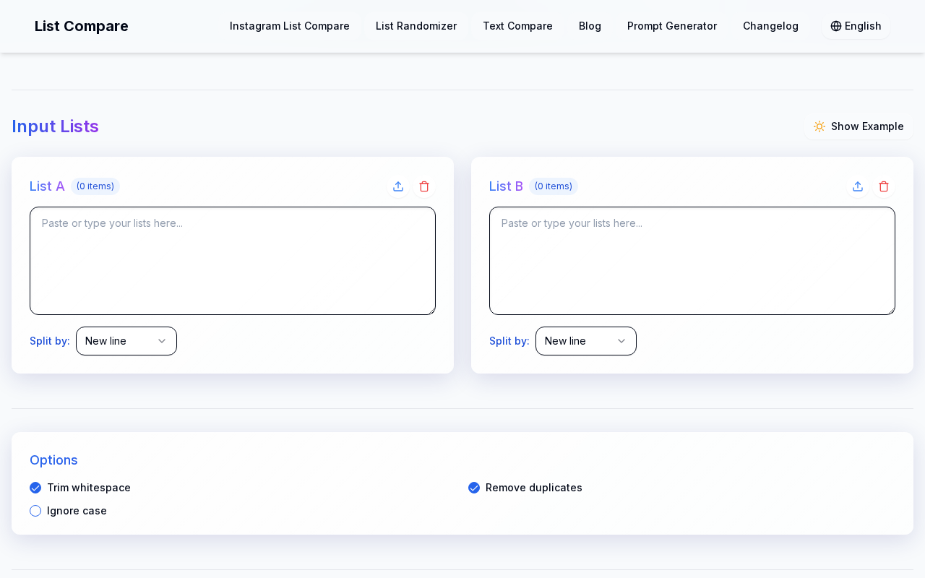Upload a file to List A
The image size is (925, 578).
(398, 186)
